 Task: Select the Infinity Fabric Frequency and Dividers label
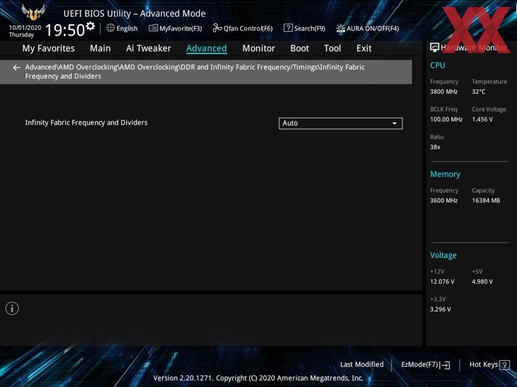tap(86, 123)
